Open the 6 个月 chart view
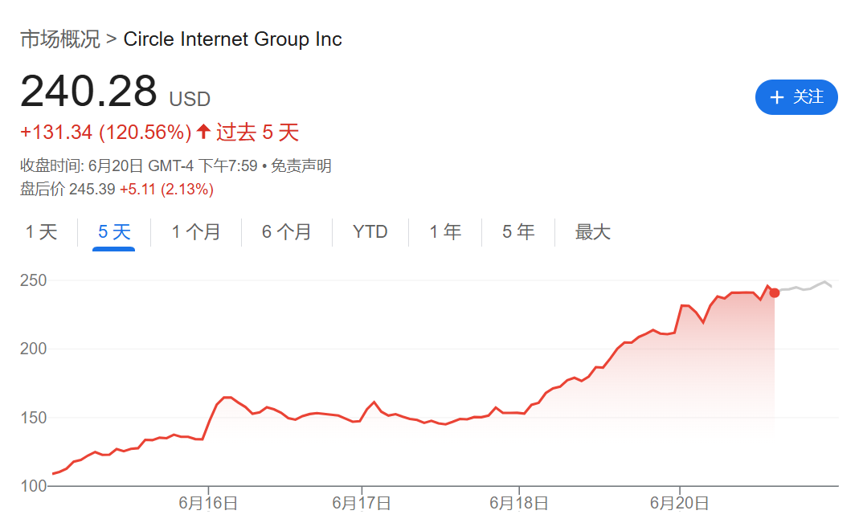Screen dimensions: 859x531 pos(286,231)
